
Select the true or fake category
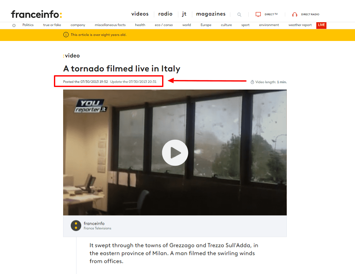(52, 25)
